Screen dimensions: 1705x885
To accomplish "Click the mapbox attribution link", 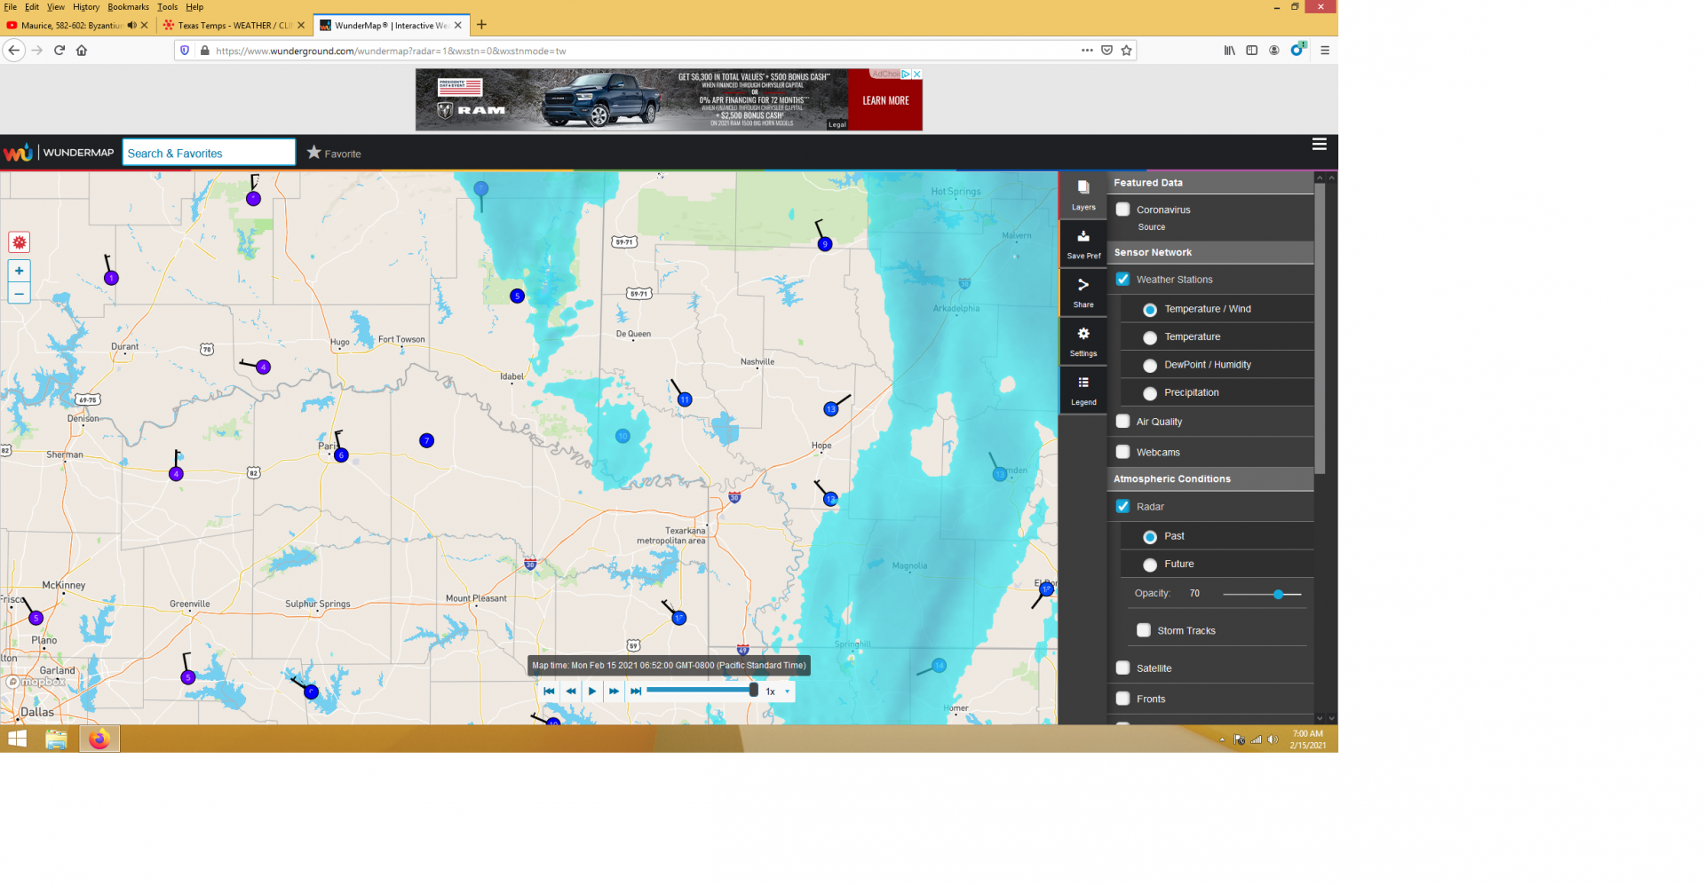I will pos(36,682).
